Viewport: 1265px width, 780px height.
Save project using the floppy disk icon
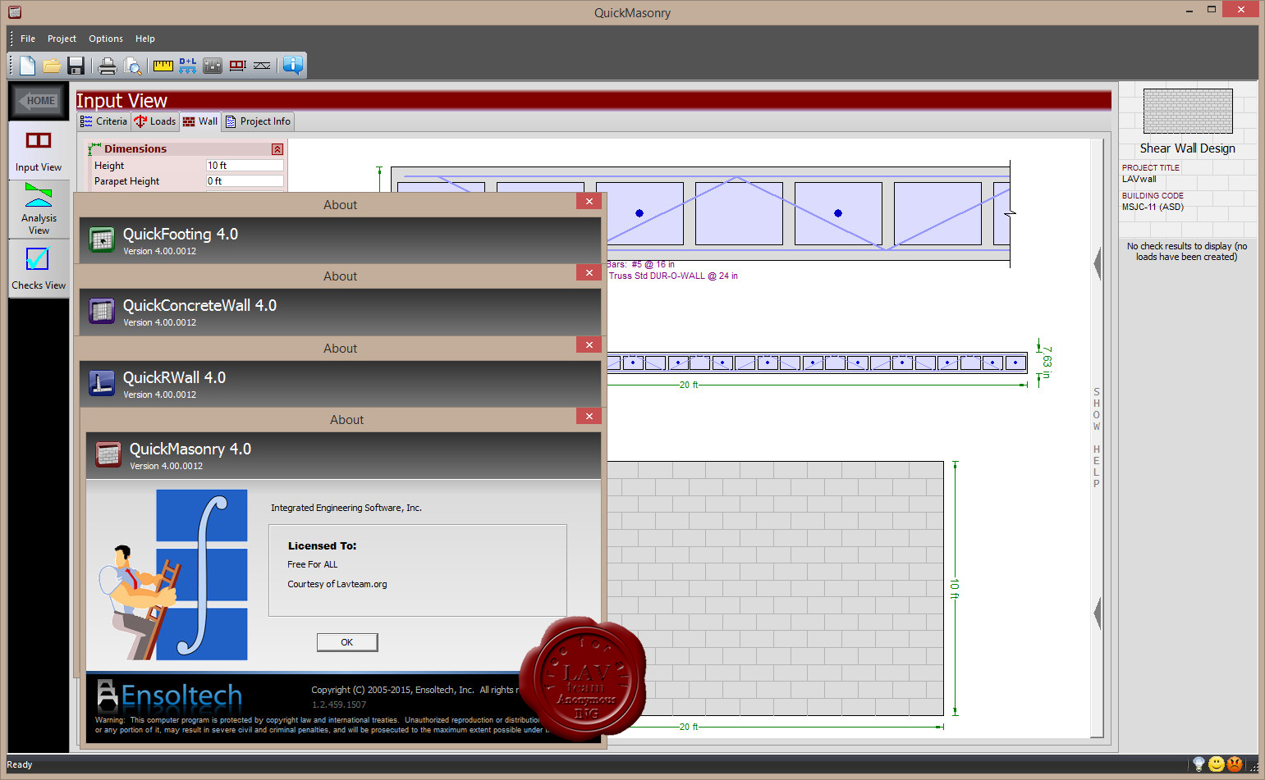76,66
